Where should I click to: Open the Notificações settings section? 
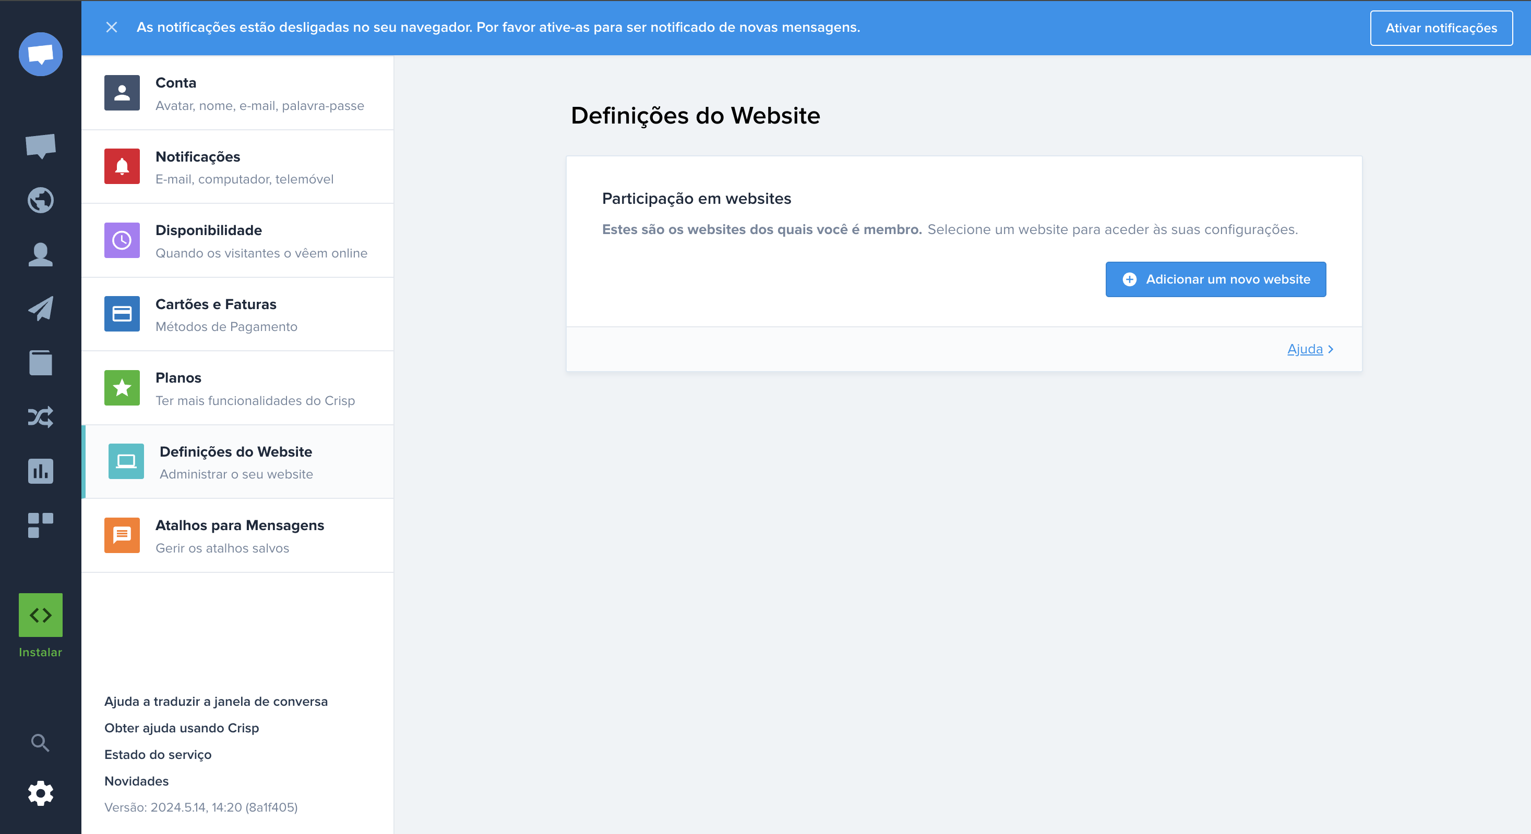click(237, 167)
